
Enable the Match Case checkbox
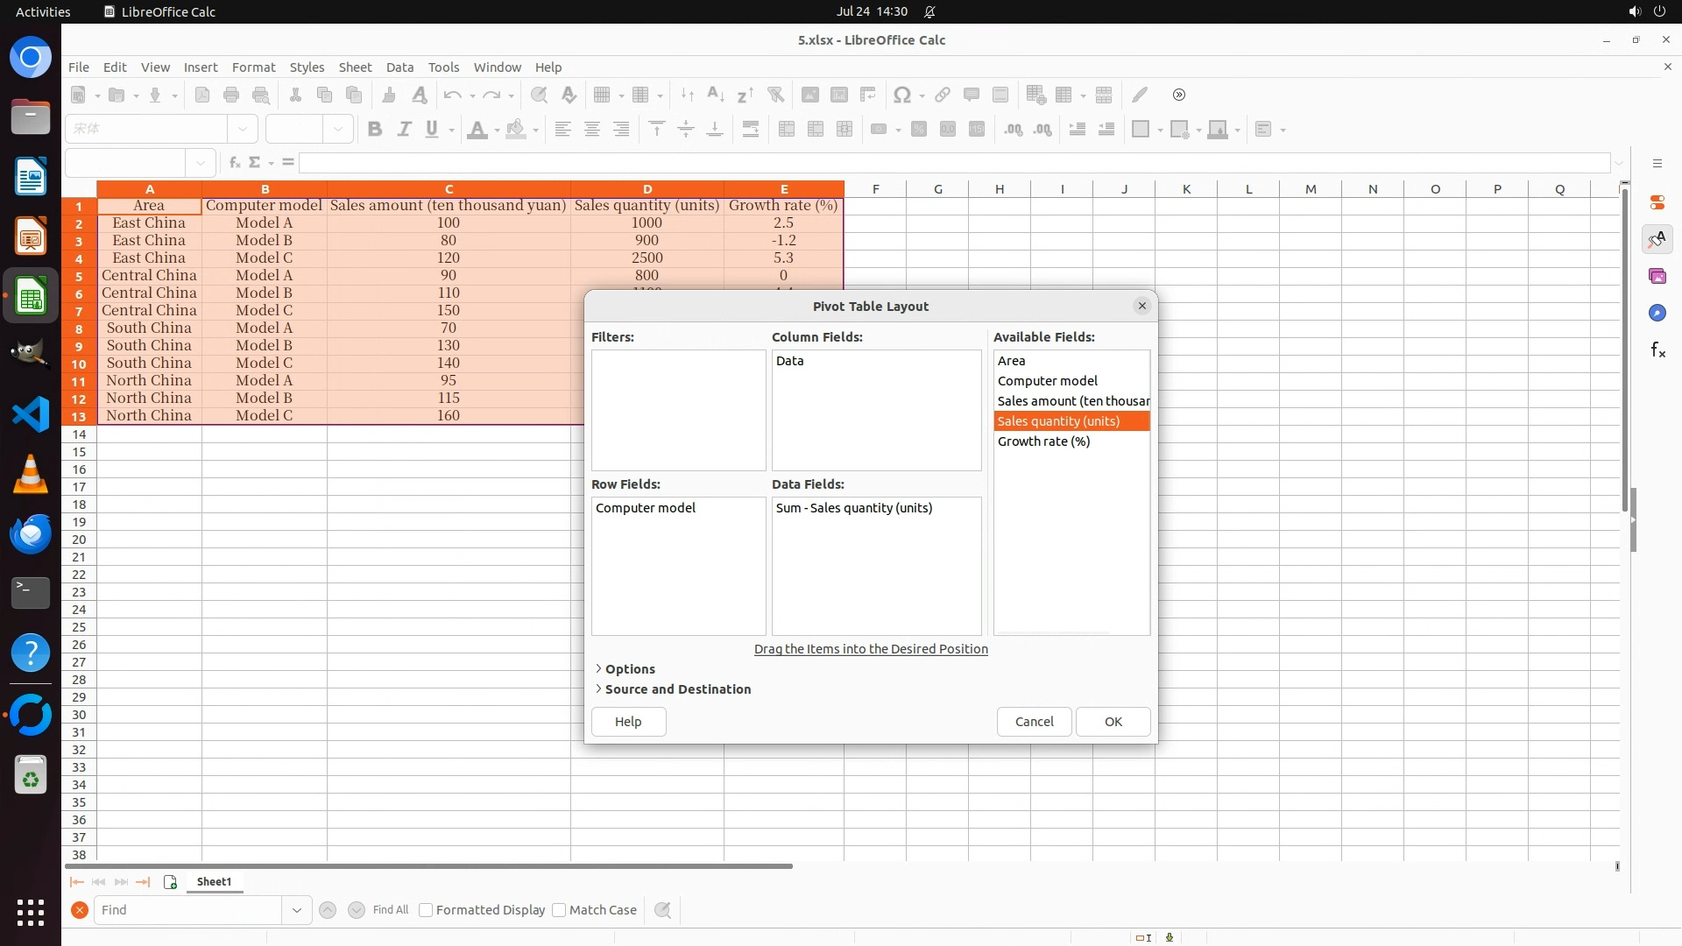pos(559,910)
